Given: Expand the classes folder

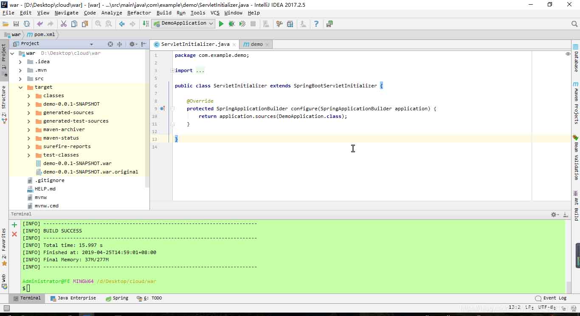Looking at the screenshot, I should pos(29,96).
